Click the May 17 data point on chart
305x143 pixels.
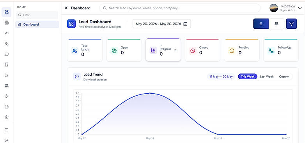[82, 134]
